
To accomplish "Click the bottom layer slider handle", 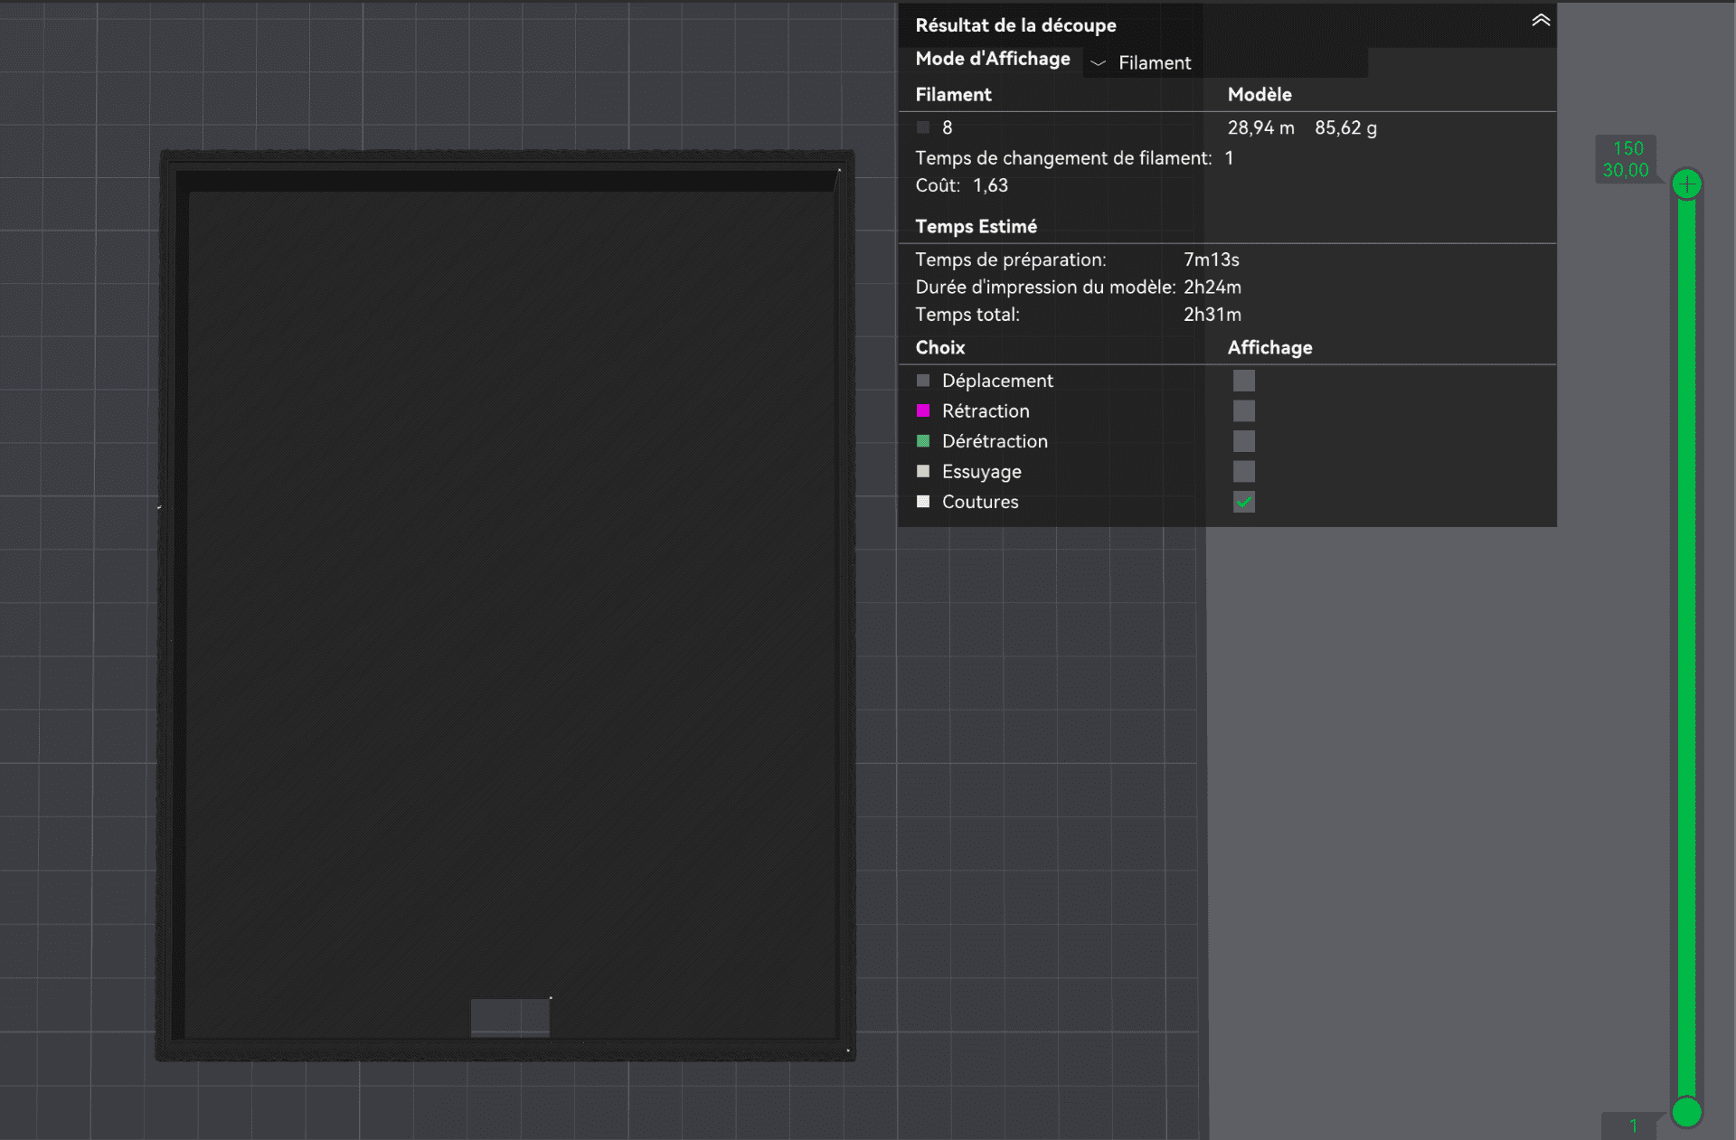I will tap(1686, 1112).
